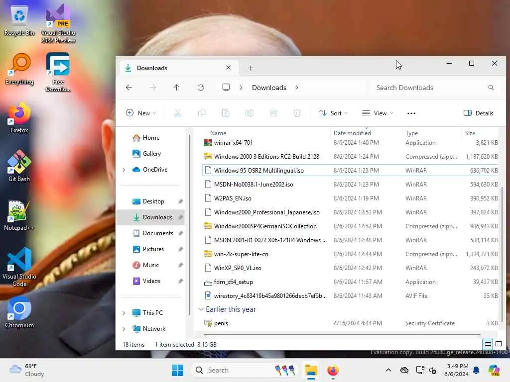The height and width of the screenshot is (382, 510).
Task: Switch to details list view icon in status bar
Action: coord(488,344)
